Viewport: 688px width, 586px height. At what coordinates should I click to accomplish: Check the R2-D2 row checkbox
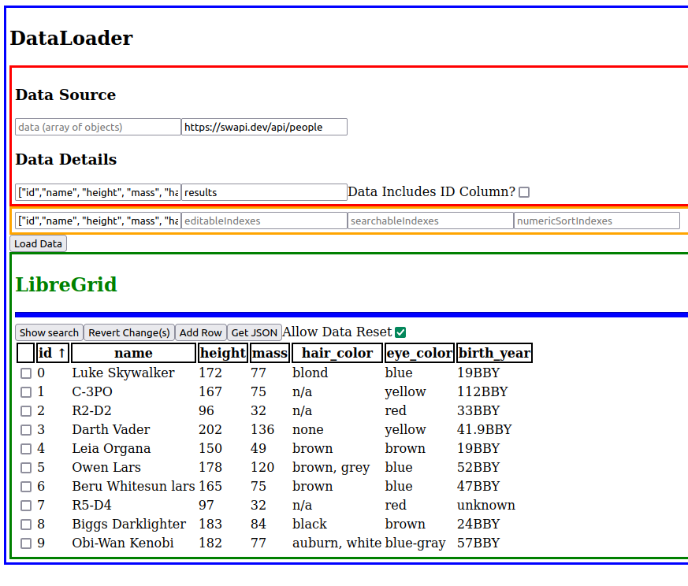pos(26,410)
